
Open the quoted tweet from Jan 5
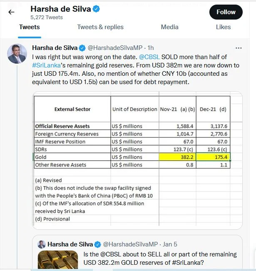pyautogui.click(x=137, y=252)
